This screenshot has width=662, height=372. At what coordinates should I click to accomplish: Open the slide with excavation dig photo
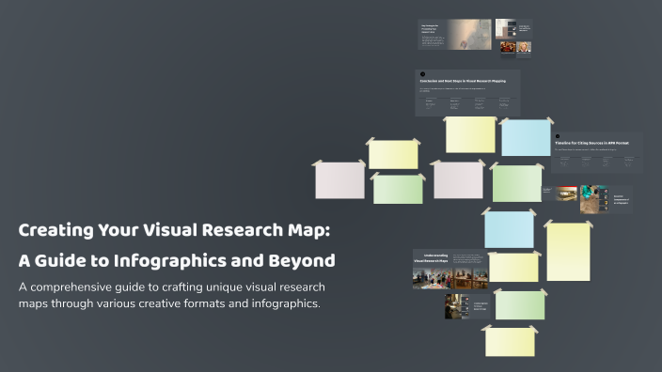tap(606, 199)
